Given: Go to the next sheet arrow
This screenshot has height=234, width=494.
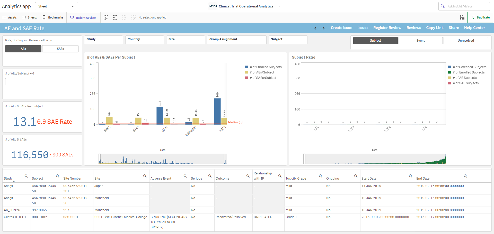Looking at the screenshot, I should pos(323,28).
